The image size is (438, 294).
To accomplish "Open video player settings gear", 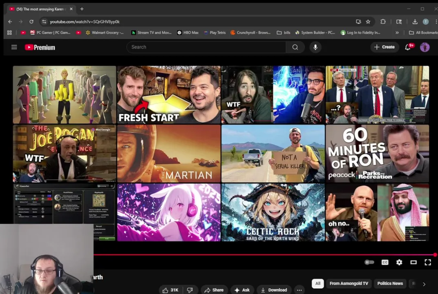I will pos(399,262).
